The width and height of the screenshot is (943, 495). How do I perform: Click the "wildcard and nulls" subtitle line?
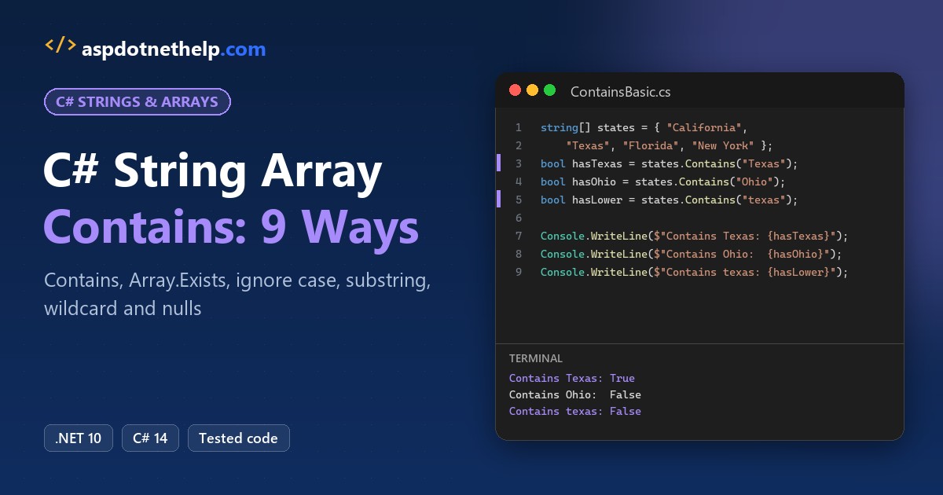click(123, 308)
